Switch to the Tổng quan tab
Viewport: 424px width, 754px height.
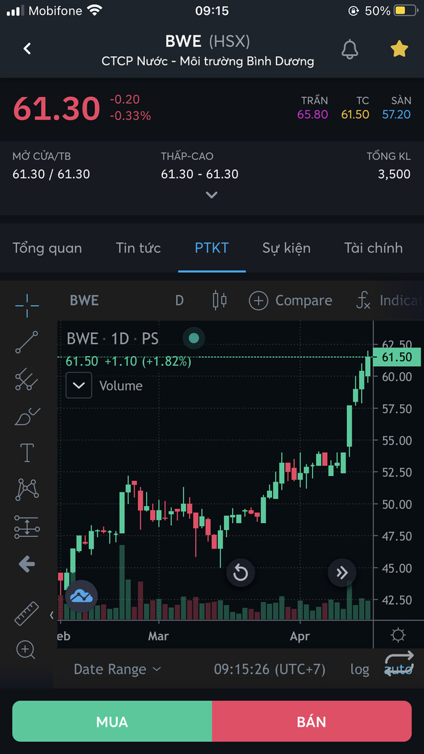(x=47, y=248)
